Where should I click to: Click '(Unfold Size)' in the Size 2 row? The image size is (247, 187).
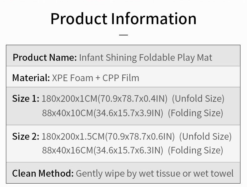[x=205, y=136]
